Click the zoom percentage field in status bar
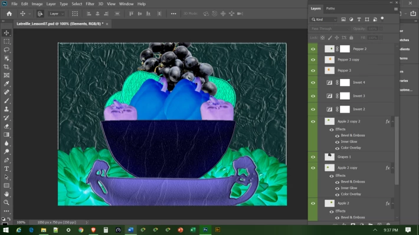This screenshot has height=235, width=419. pyautogui.click(x=21, y=222)
